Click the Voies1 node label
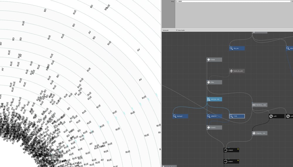 [213, 127]
